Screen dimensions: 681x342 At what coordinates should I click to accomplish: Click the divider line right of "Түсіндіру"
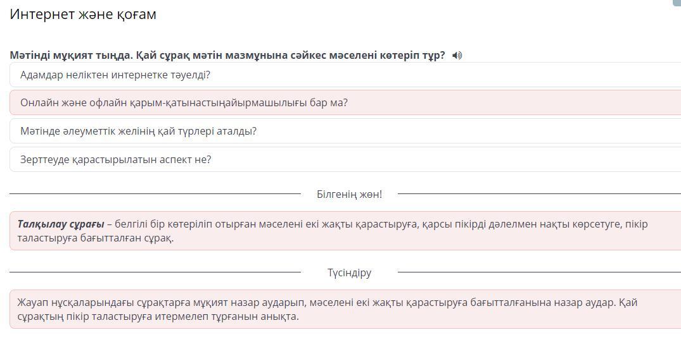coord(538,272)
